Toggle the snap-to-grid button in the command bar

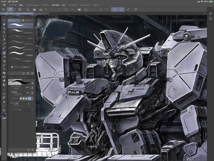128,9
